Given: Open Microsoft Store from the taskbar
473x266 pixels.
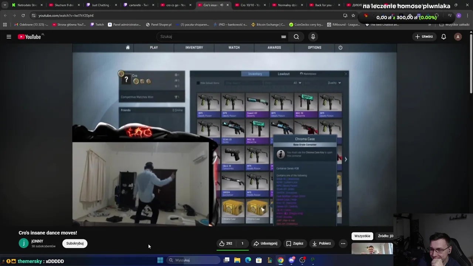Looking at the screenshot, I should click(259, 260).
